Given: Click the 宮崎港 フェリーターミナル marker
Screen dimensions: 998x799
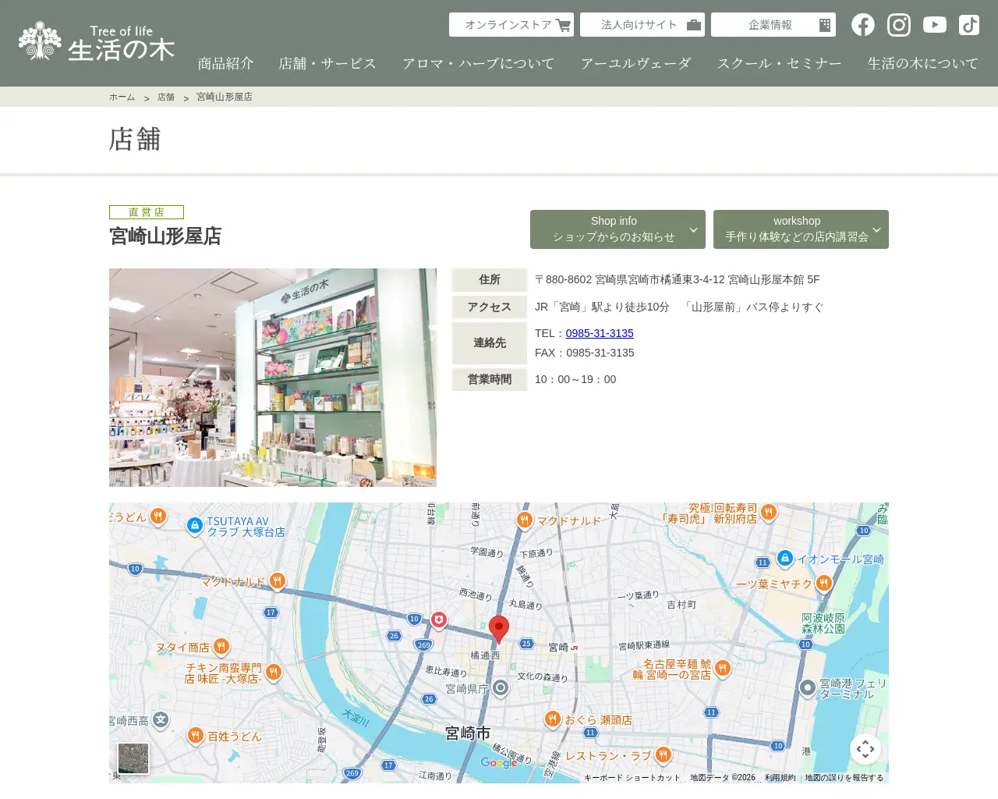Looking at the screenshot, I should [808, 688].
